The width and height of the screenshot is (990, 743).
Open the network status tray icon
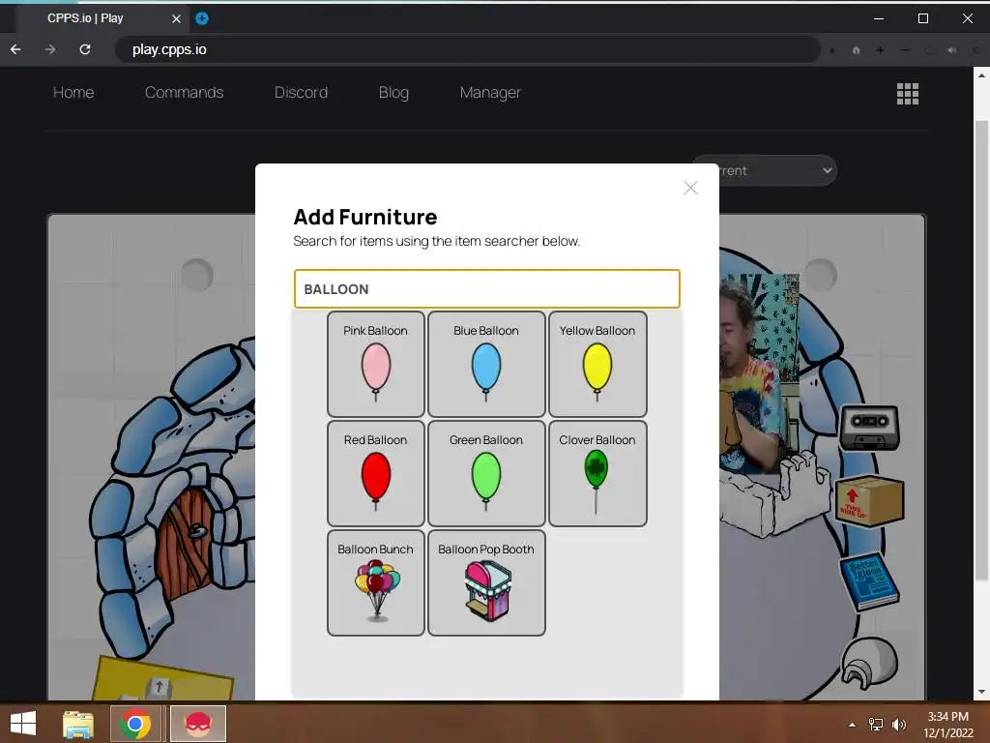(876, 725)
